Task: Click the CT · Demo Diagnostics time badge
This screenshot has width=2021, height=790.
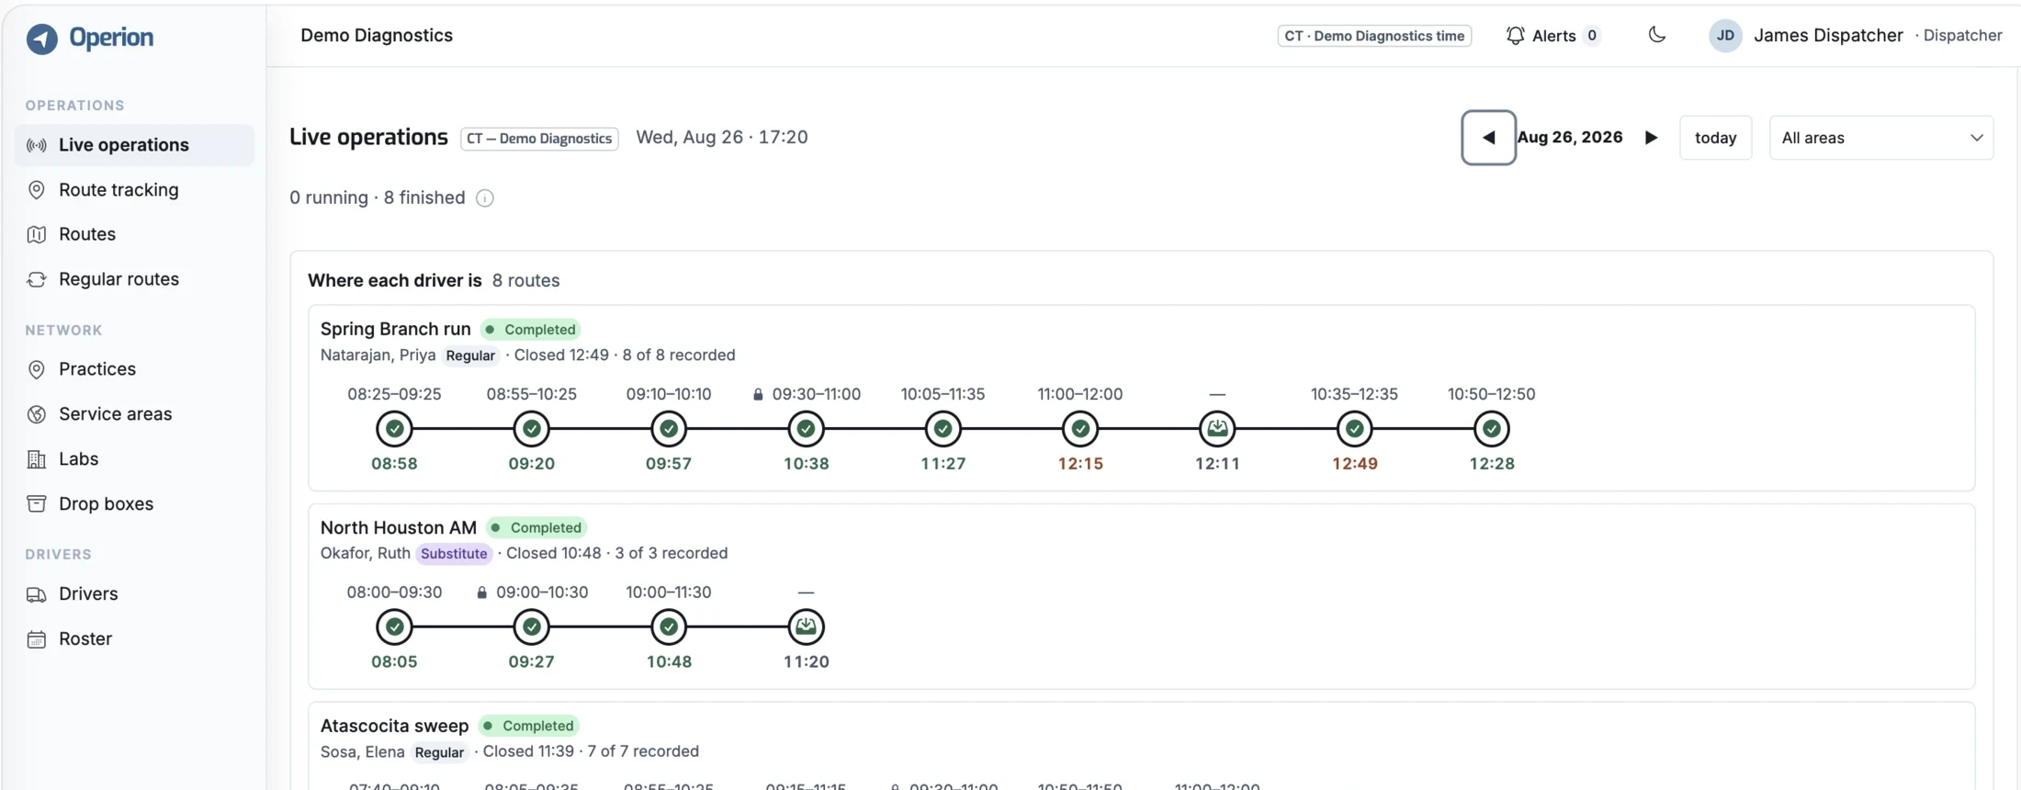Action: pyautogui.click(x=1374, y=36)
